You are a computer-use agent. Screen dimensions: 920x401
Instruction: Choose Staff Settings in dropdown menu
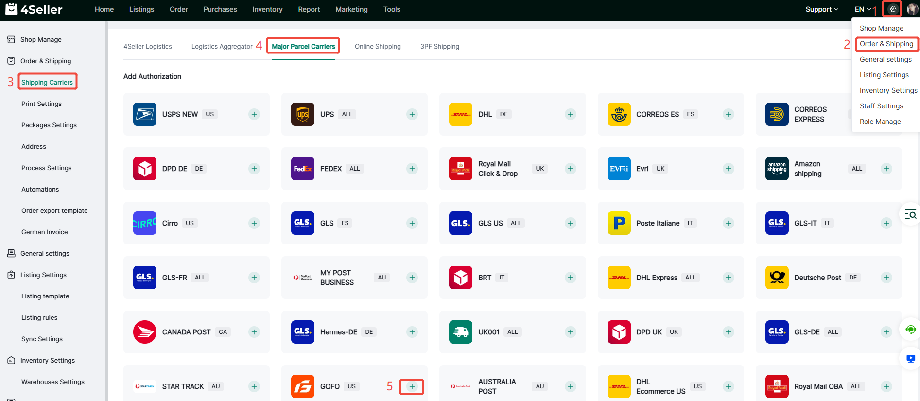[x=881, y=106]
